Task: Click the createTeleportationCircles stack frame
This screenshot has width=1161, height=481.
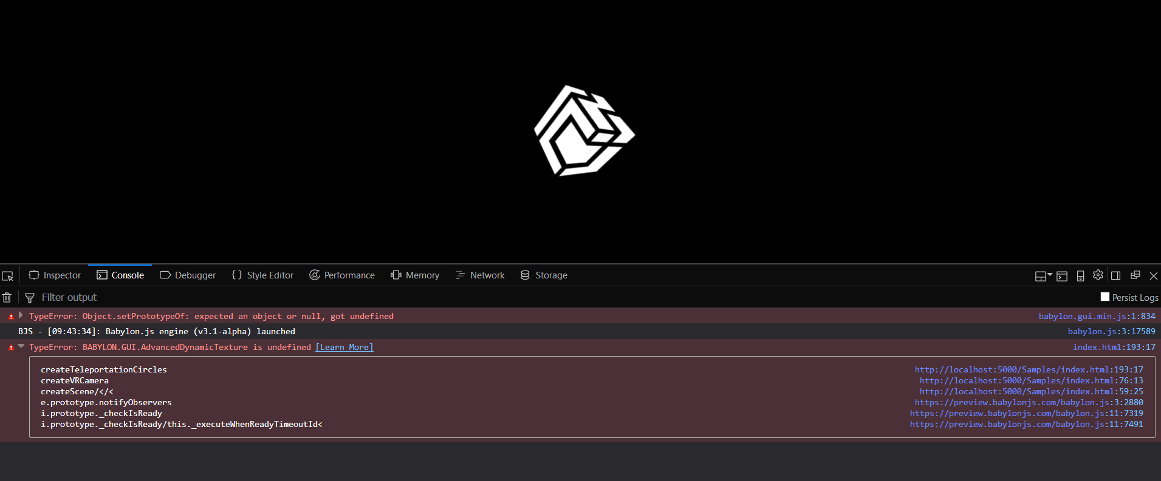Action: tap(103, 370)
